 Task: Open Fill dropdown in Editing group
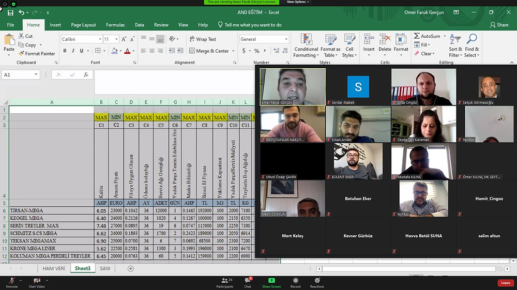pos(422,45)
